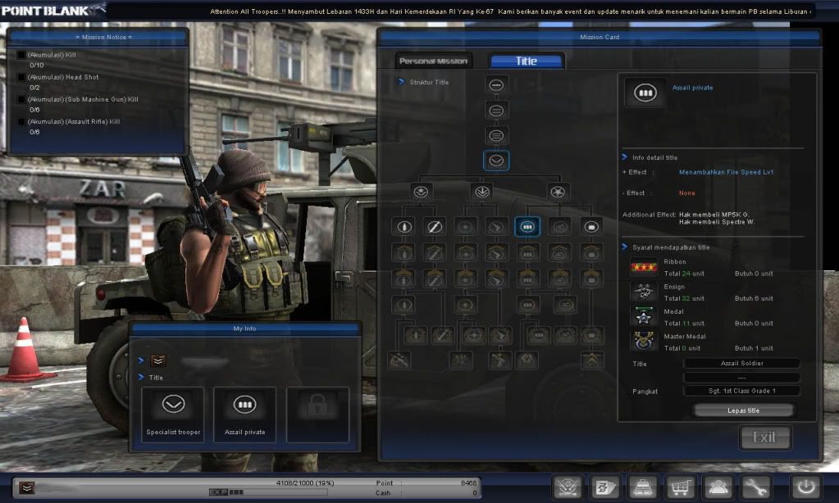Click the 'Hak membeli Spectre W.' text
The image size is (839, 503).
(x=717, y=222)
